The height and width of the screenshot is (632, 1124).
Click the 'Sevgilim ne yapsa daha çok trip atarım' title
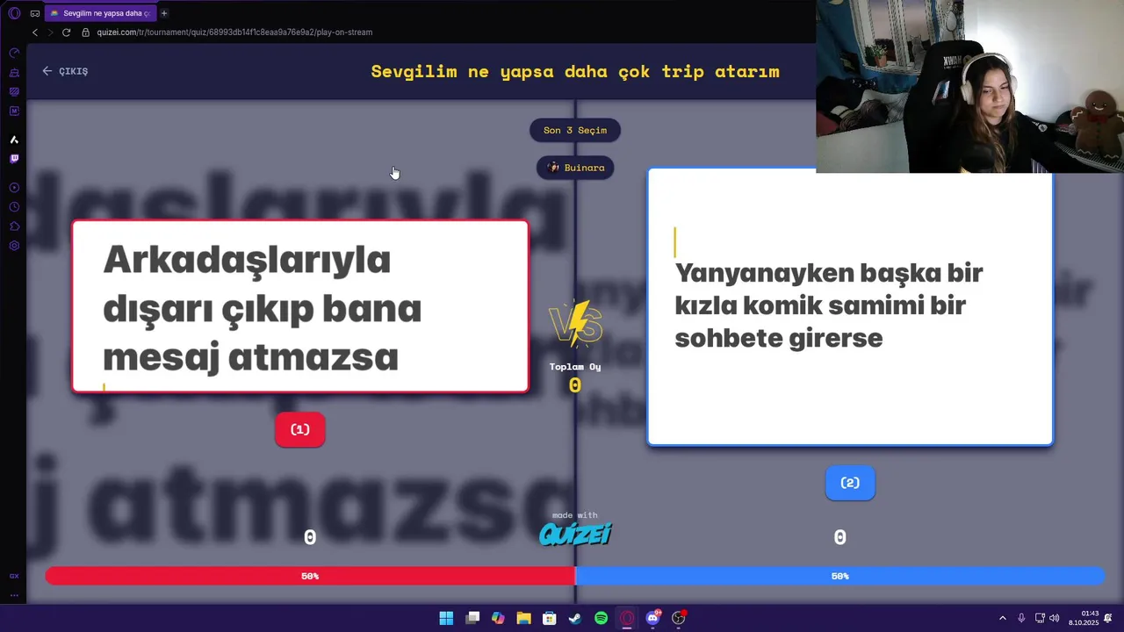575,71
